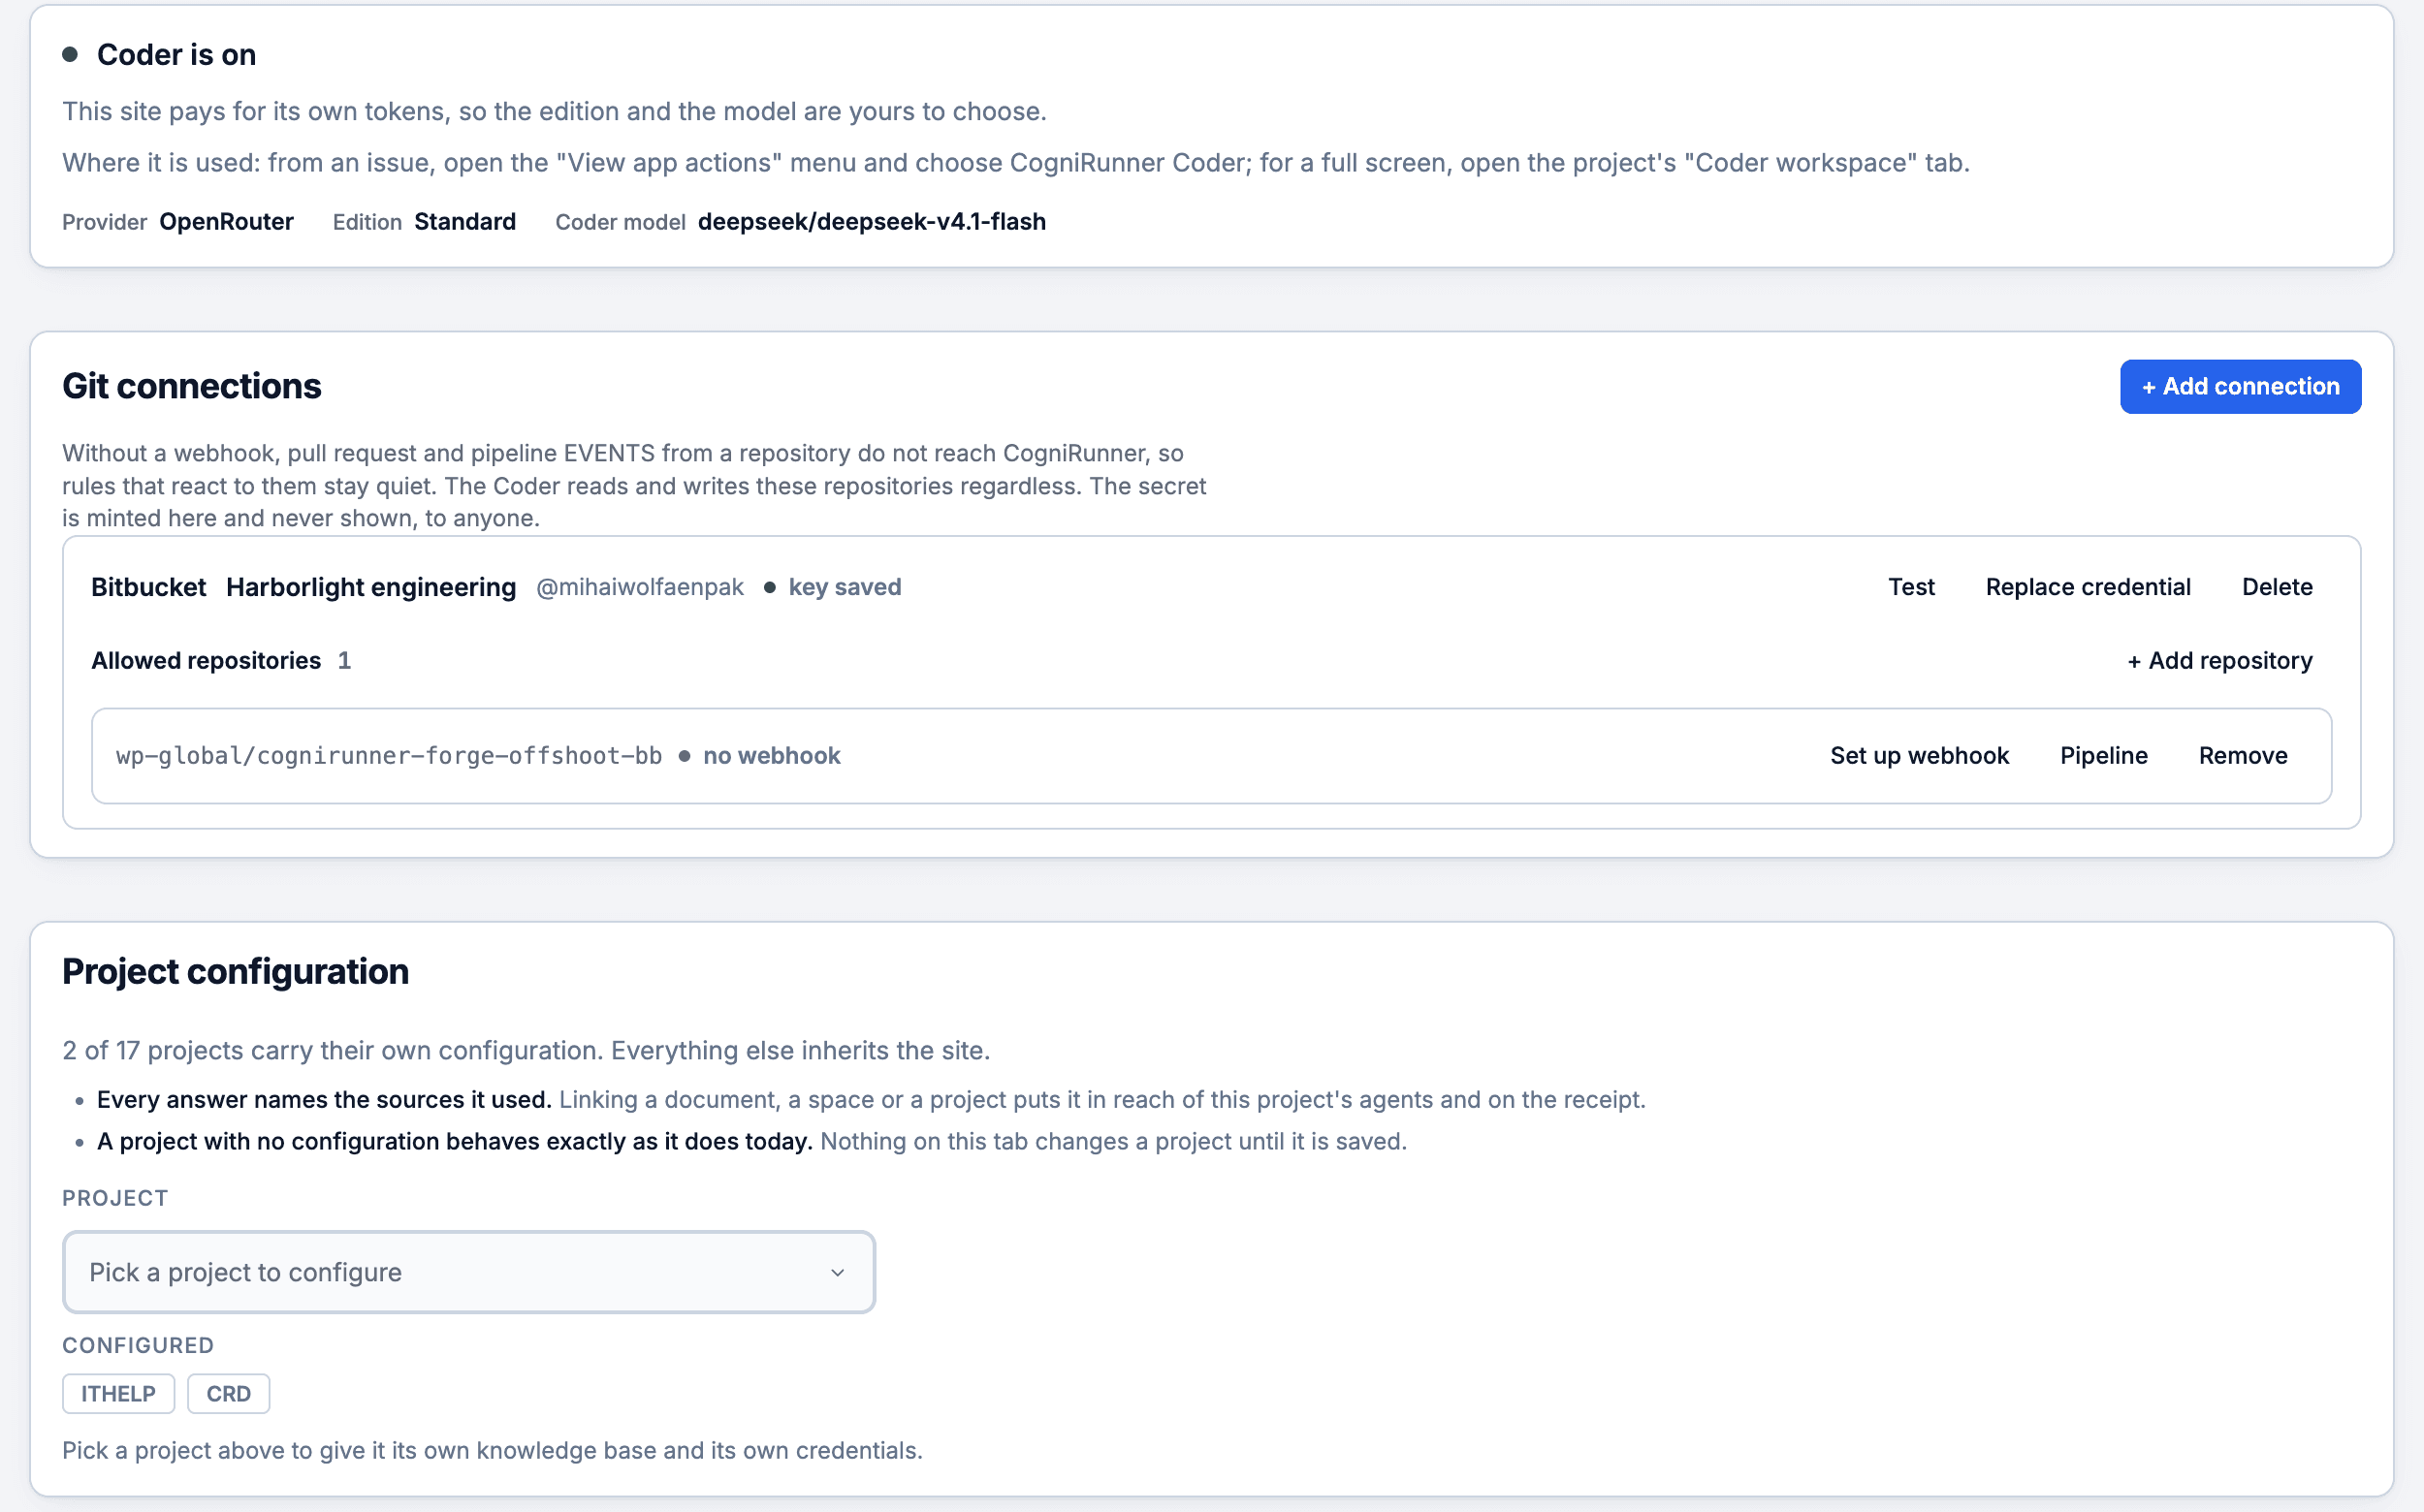Viewport: 2424px width, 1512px height.
Task: Click the @mihaiwolfaenpak account handle
Action: pyautogui.click(x=639, y=587)
